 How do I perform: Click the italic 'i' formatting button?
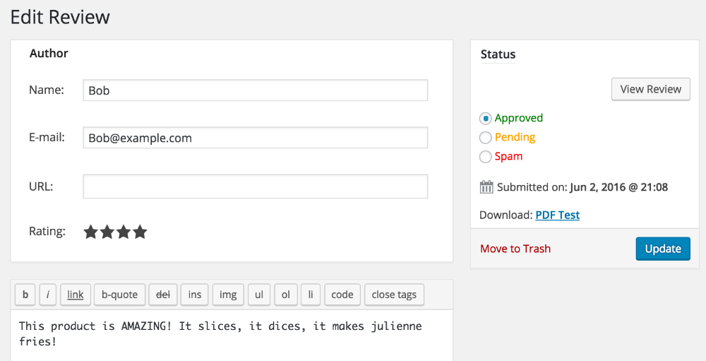tap(47, 295)
